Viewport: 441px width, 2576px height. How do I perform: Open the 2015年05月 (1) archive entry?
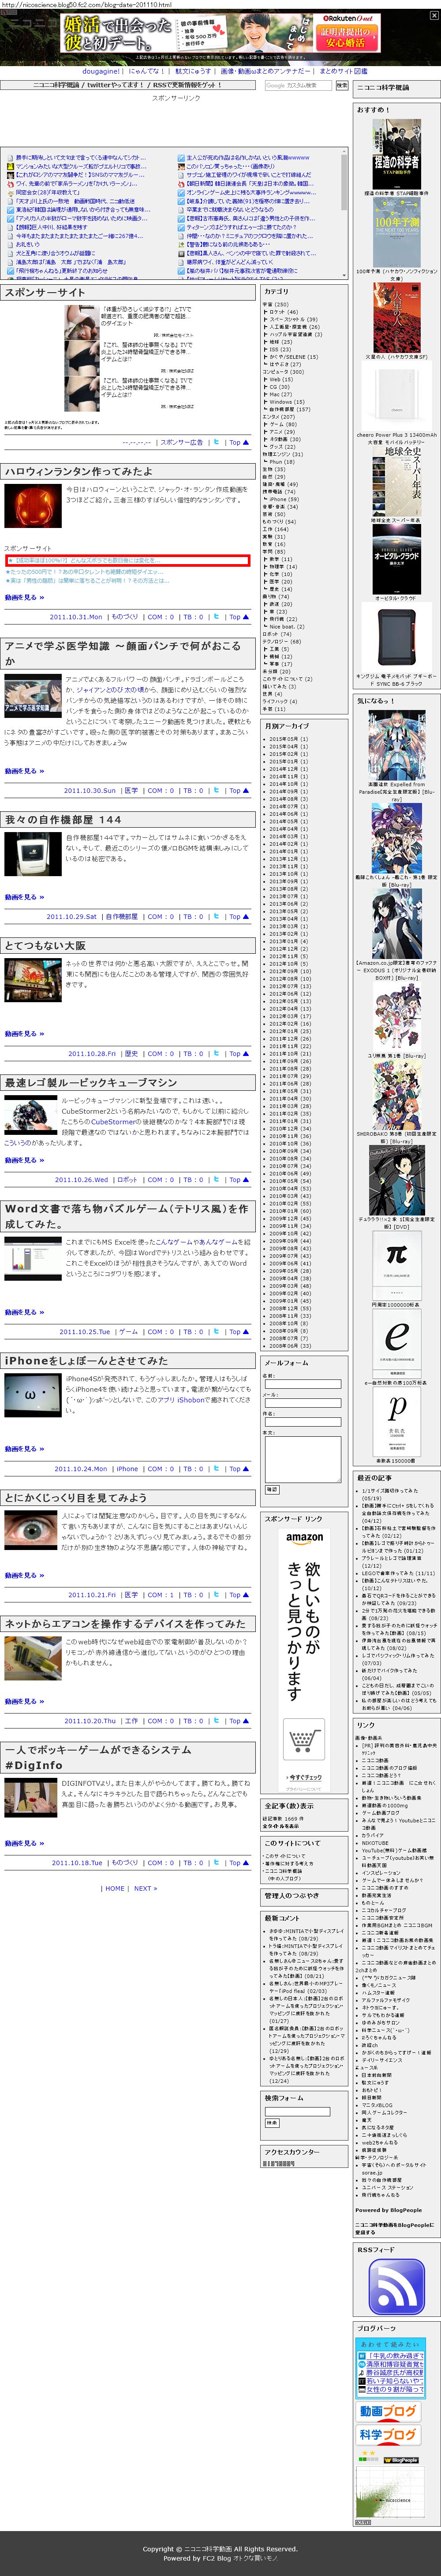[x=288, y=739]
